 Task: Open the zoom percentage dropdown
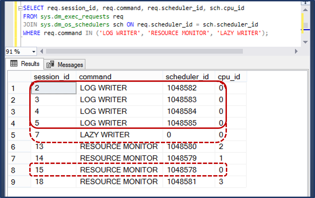coord(33,51)
